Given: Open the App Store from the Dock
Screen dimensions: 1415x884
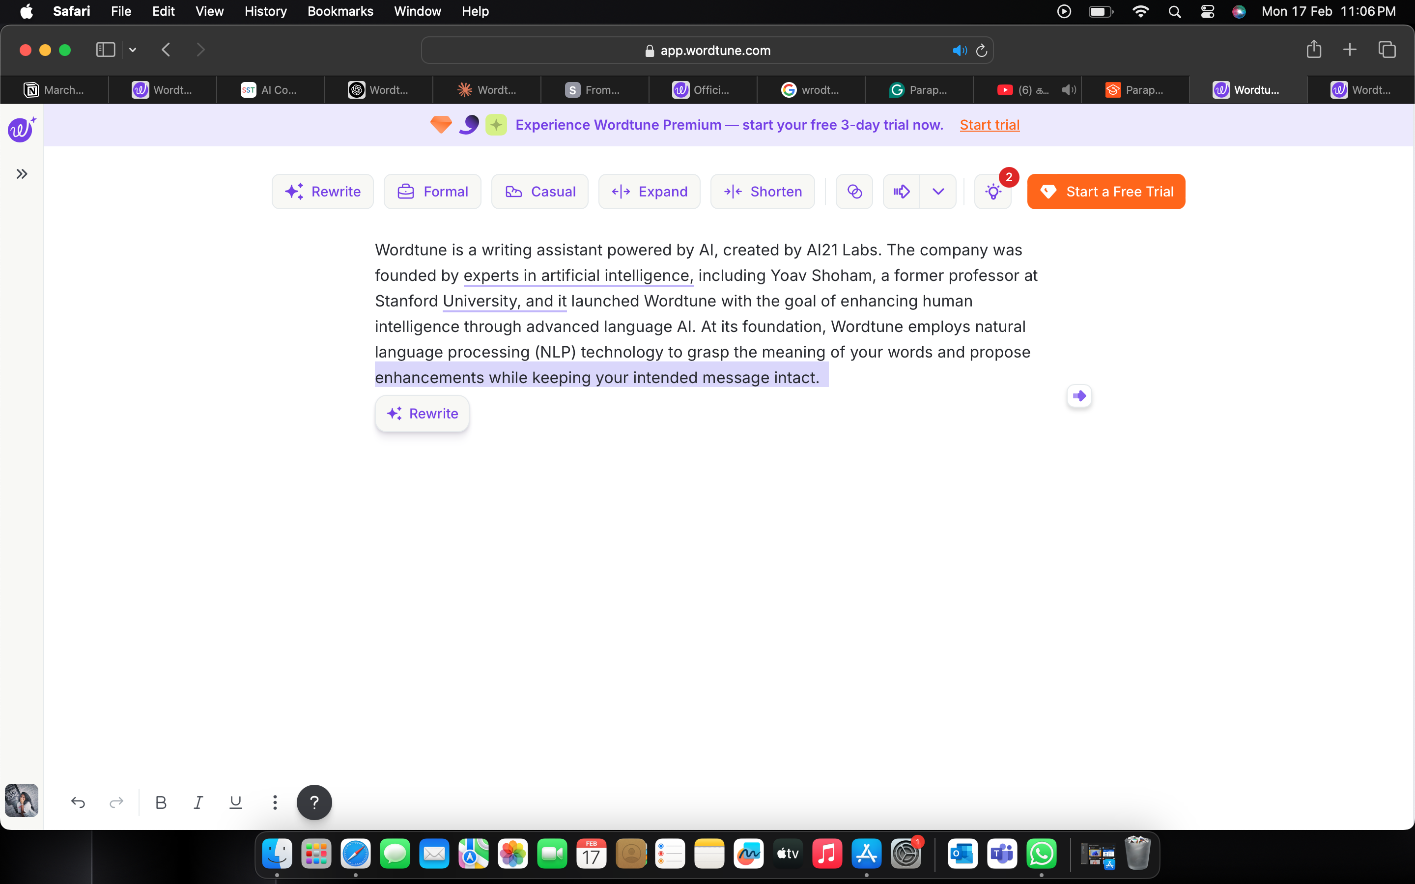Looking at the screenshot, I should [867, 854].
